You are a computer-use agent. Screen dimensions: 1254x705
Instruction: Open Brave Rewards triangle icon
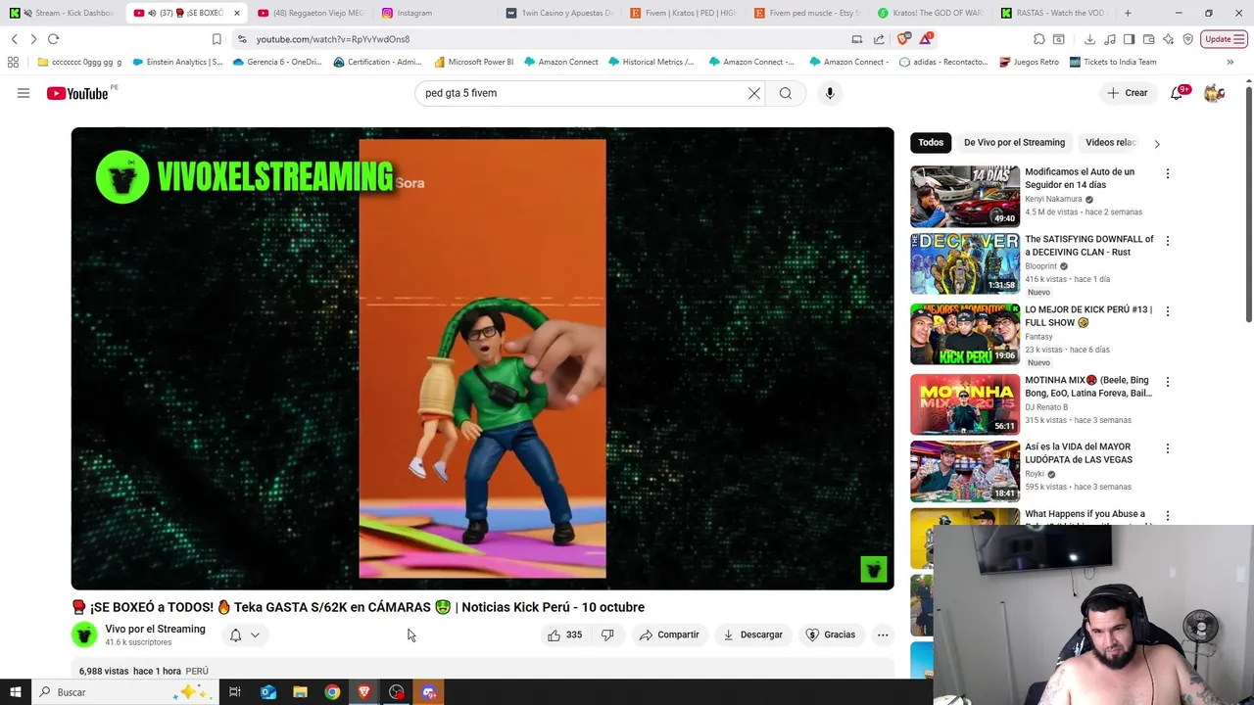coord(926,39)
